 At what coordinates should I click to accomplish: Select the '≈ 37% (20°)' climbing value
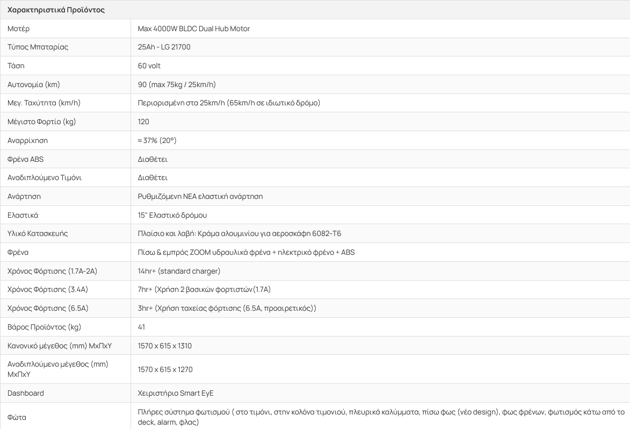click(157, 140)
